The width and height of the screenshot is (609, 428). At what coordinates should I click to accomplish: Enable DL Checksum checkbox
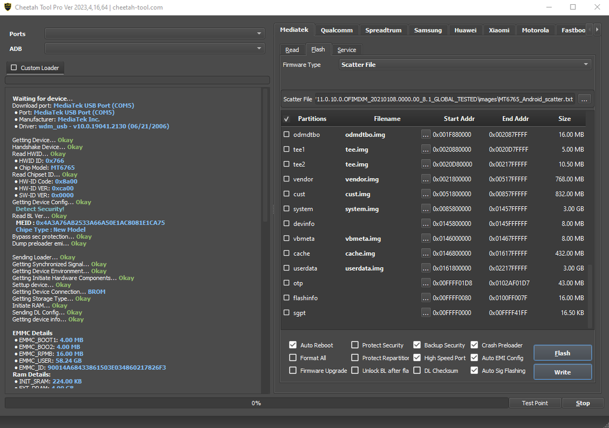point(417,371)
